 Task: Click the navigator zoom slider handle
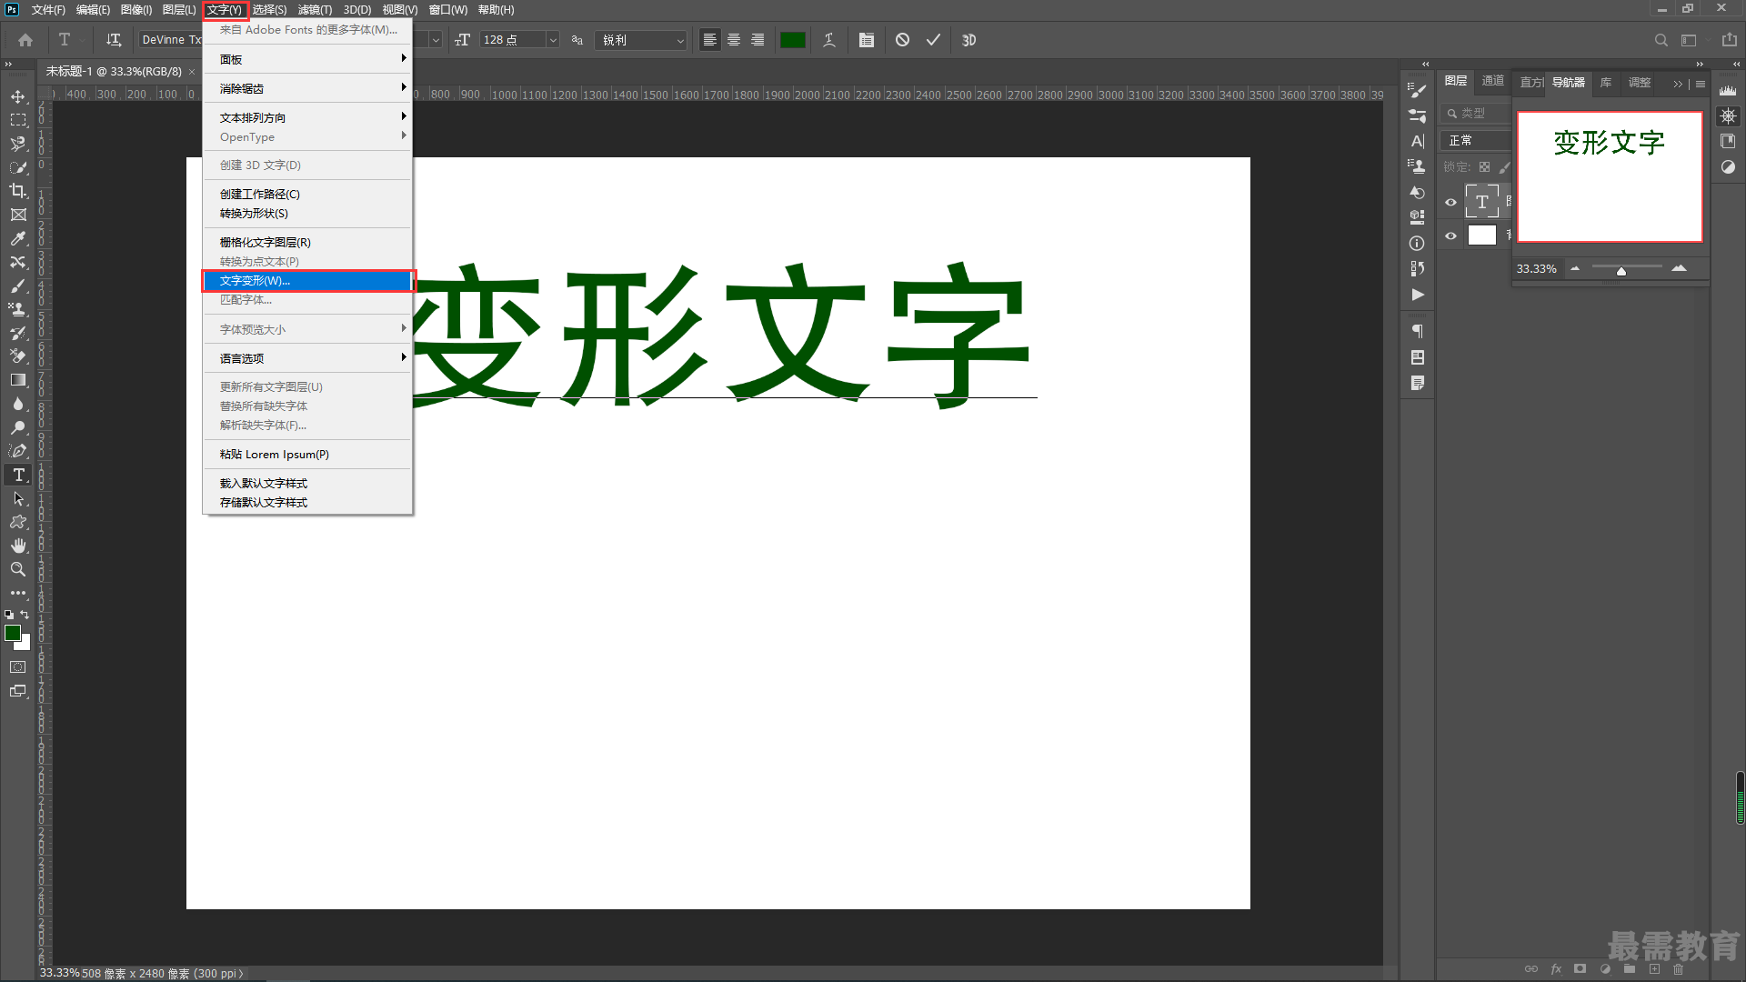click(1621, 271)
